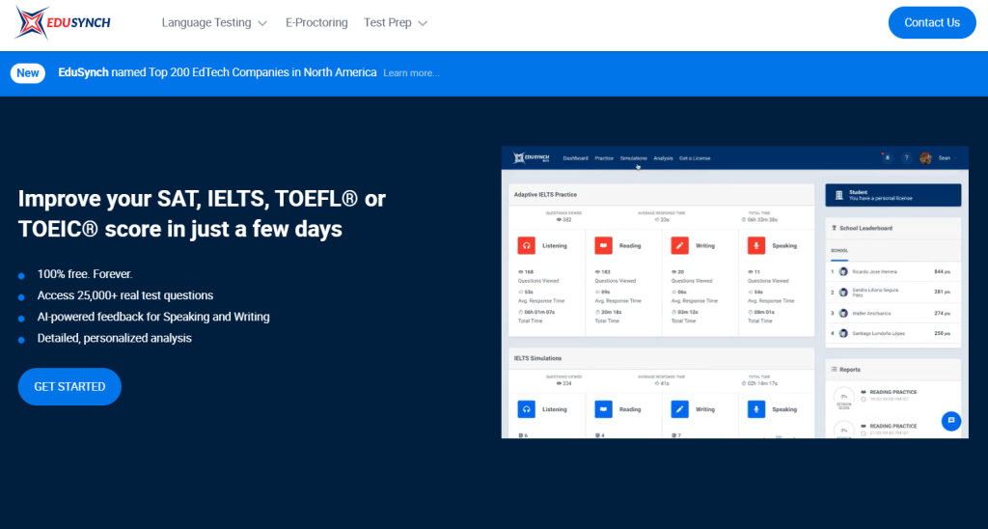
Task: Click the red Speaking microphone icon
Action: pyautogui.click(x=756, y=246)
